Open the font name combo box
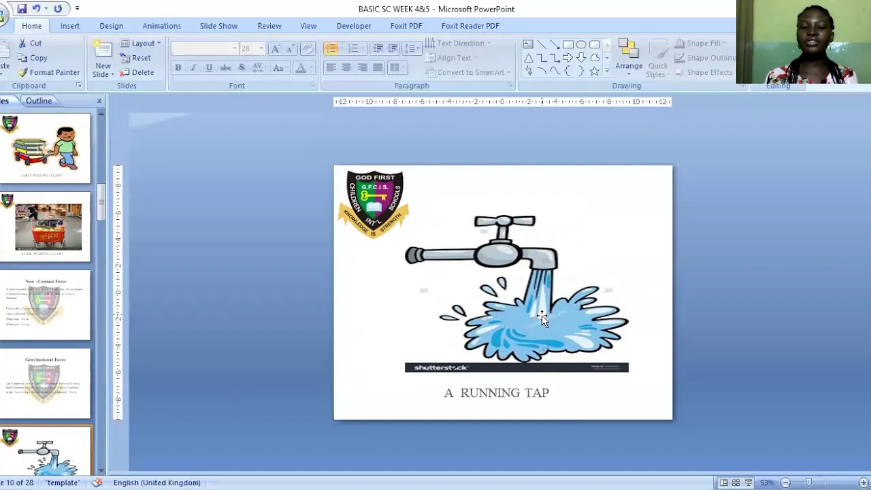This screenshot has height=490, width=871. 204,48
